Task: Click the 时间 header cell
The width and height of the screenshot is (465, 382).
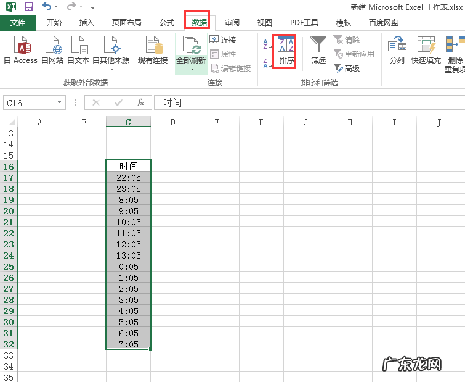Action: coord(128,166)
